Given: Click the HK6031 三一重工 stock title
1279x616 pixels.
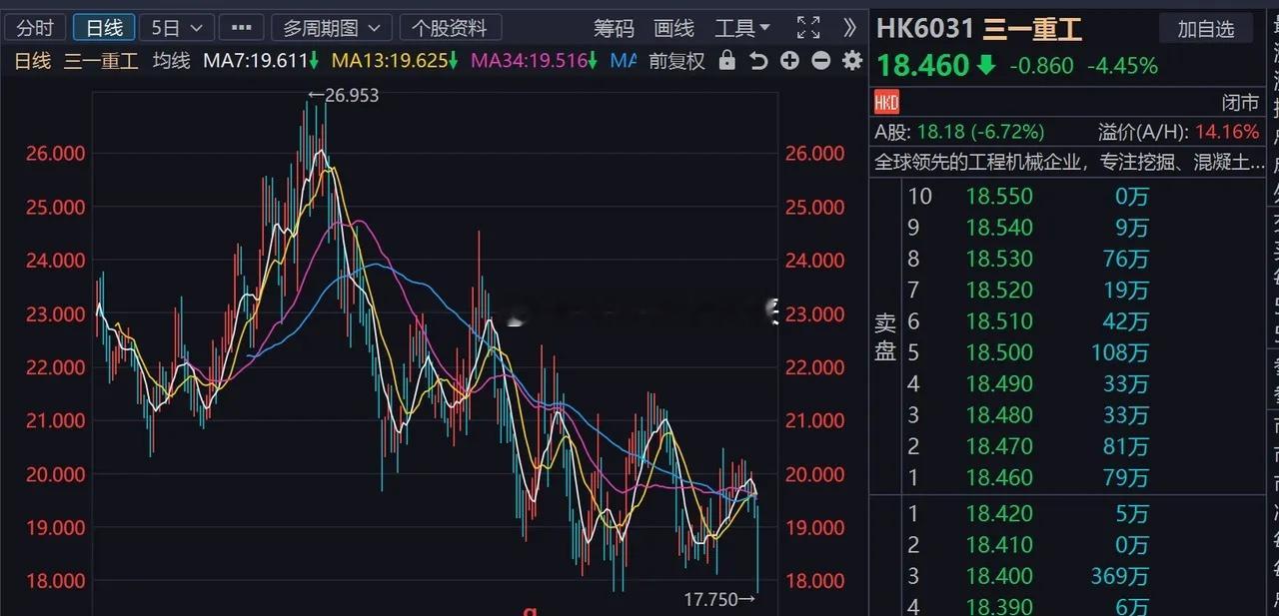Looking at the screenshot, I should 979,28.
